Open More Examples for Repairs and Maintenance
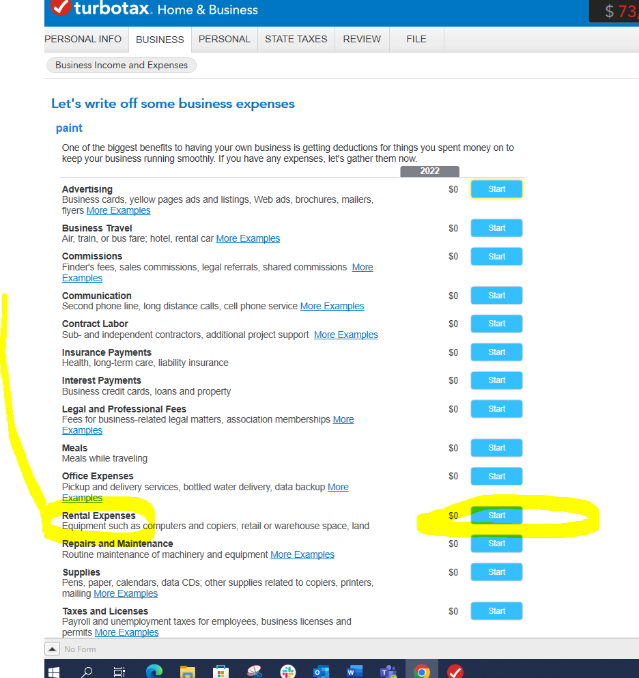Image resolution: width=639 pixels, height=678 pixels. (x=302, y=555)
